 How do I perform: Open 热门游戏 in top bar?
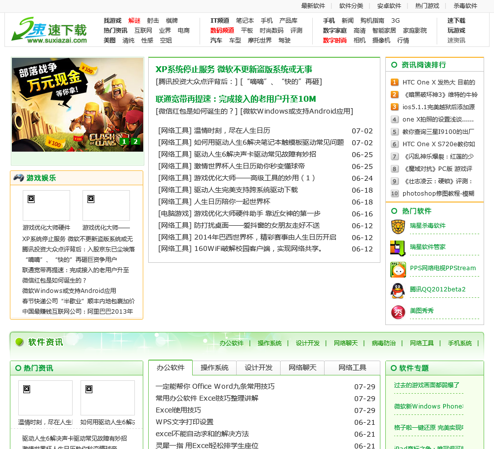(427, 5)
